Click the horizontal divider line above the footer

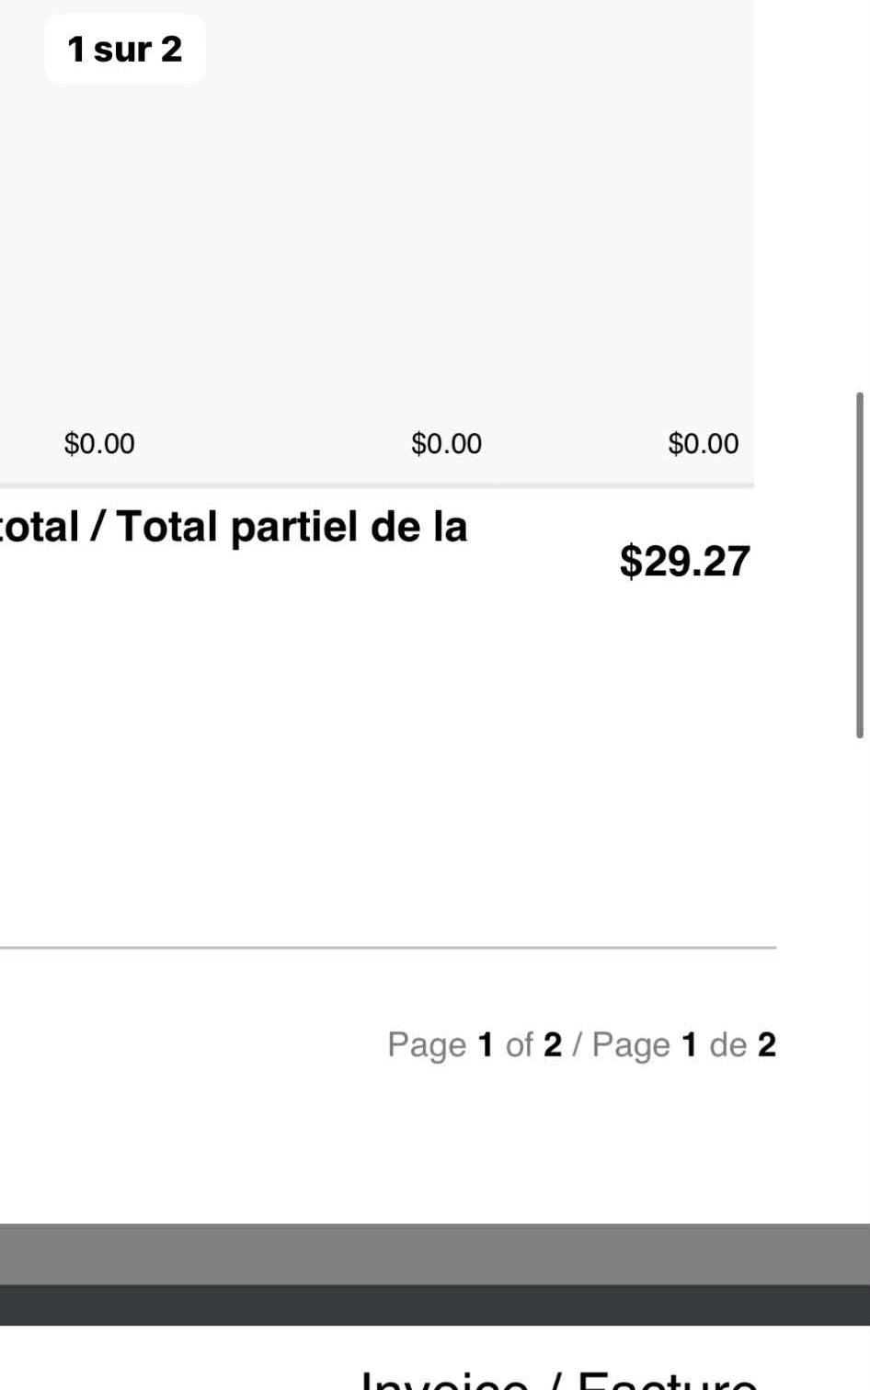click(x=386, y=947)
